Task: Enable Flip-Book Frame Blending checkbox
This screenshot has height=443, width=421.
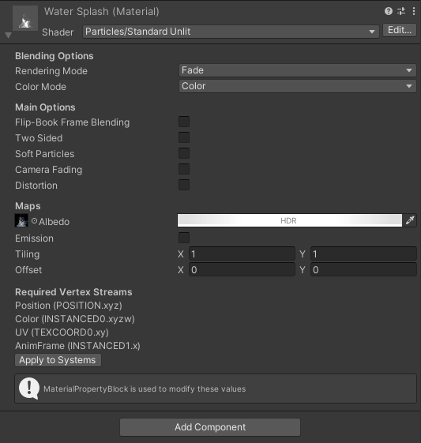Action: pos(184,122)
